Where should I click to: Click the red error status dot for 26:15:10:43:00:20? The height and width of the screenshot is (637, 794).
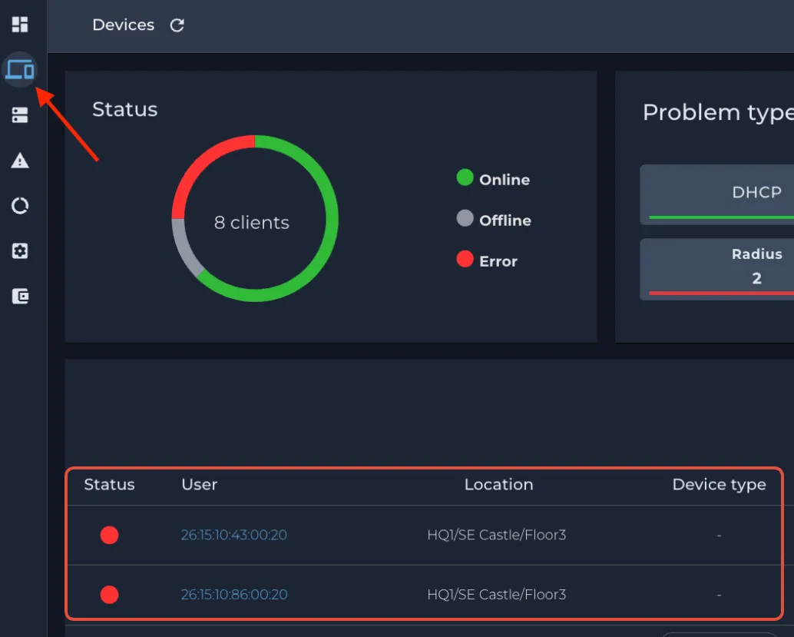point(109,535)
